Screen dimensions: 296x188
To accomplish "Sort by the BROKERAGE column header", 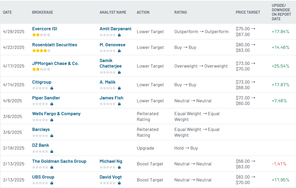I will click(x=43, y=12).
